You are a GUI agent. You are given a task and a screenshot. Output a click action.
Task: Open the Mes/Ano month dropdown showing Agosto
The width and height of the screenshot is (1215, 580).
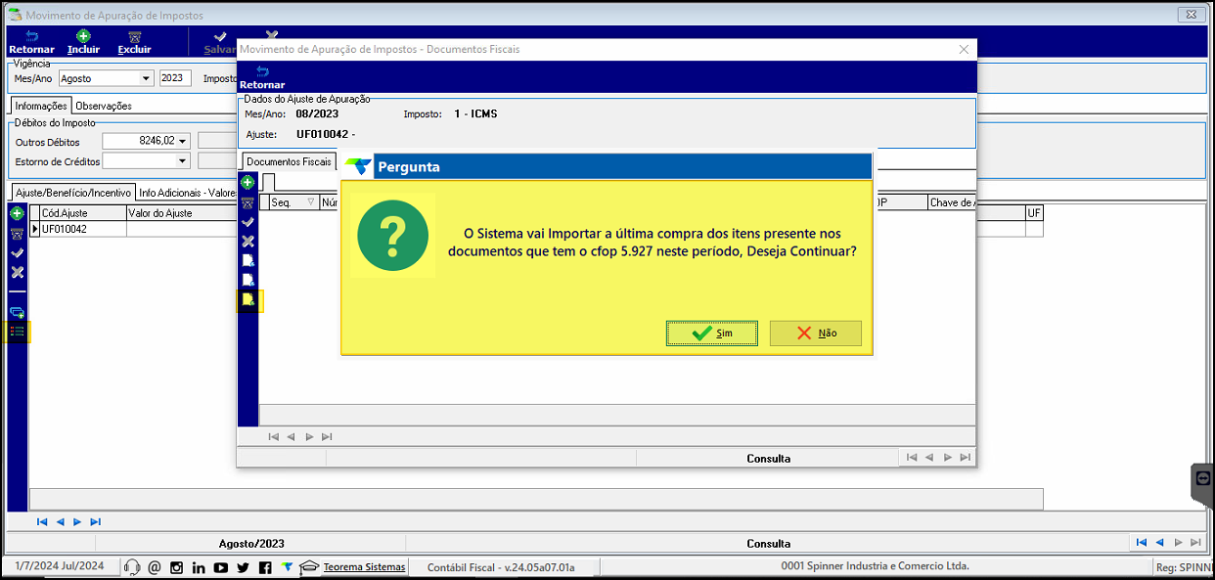coord(147,78)
